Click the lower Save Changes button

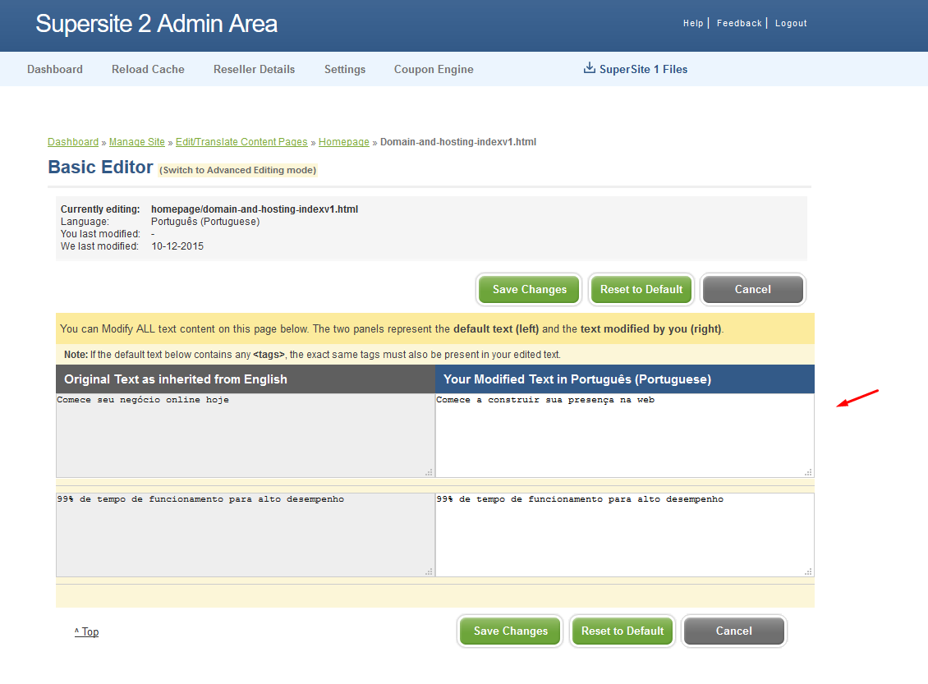[510, 631]
